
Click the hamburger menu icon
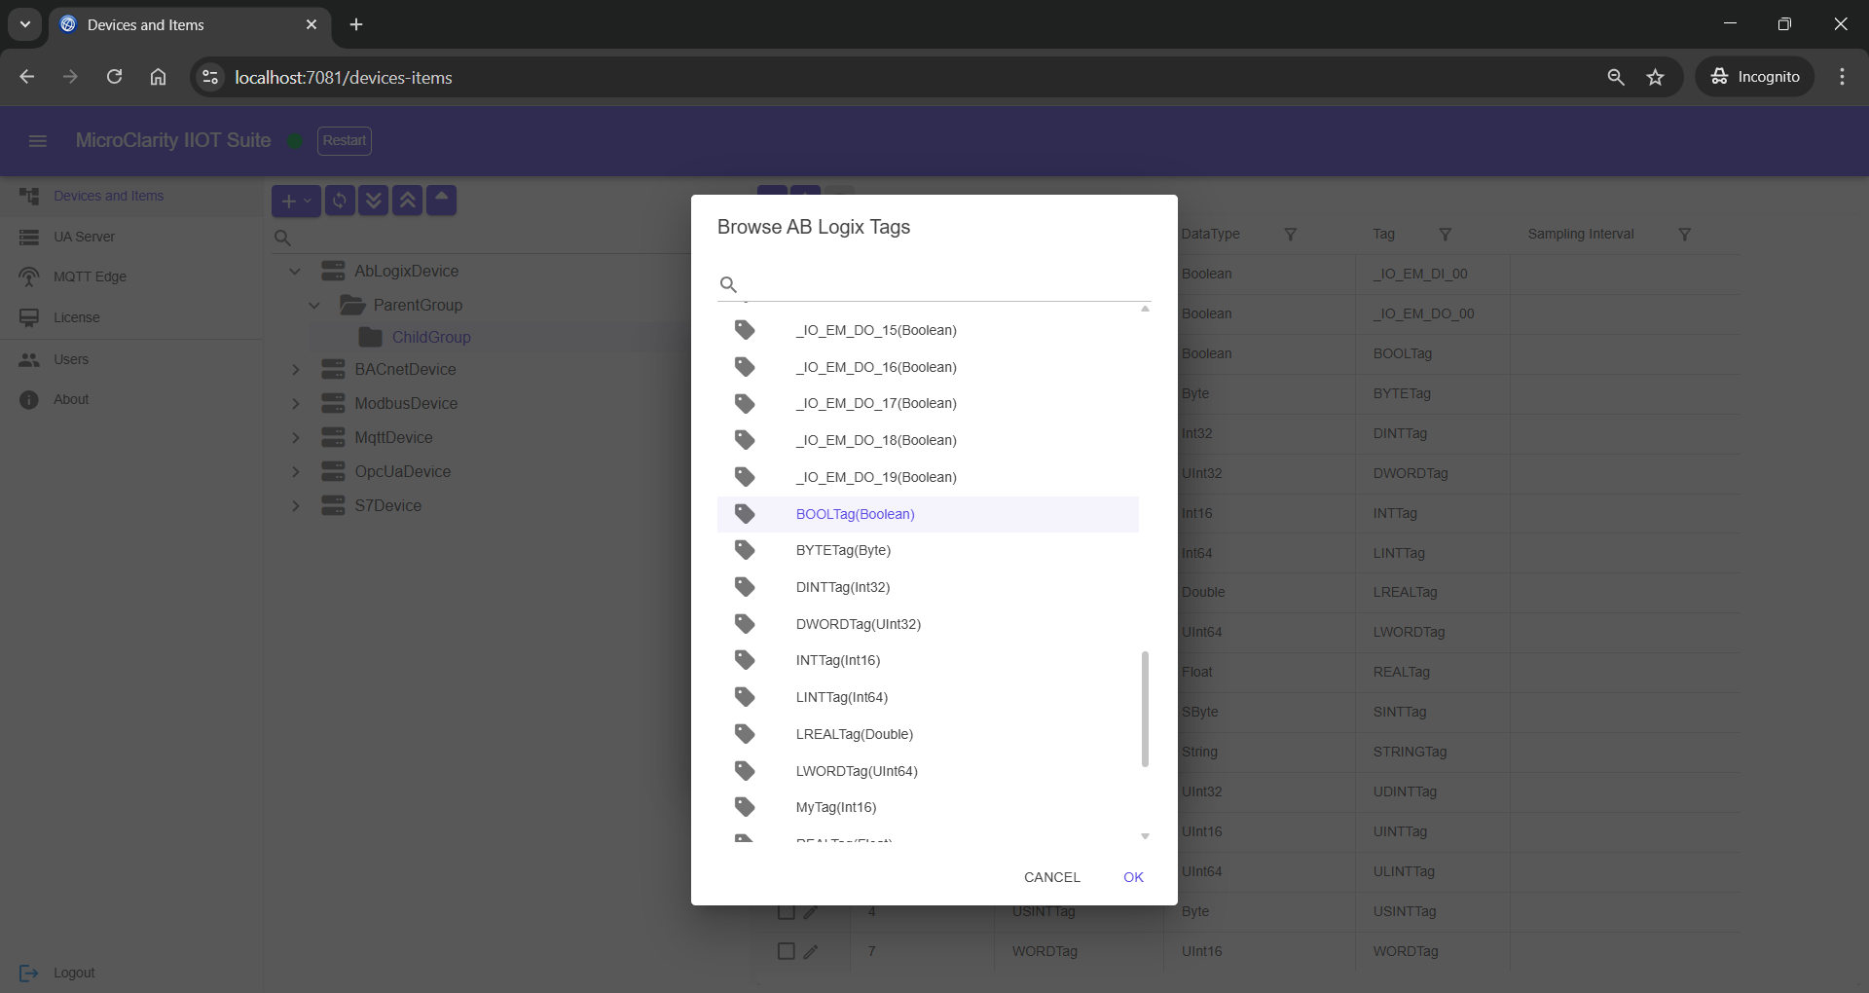pyautogui.click(x=38, y=141)
